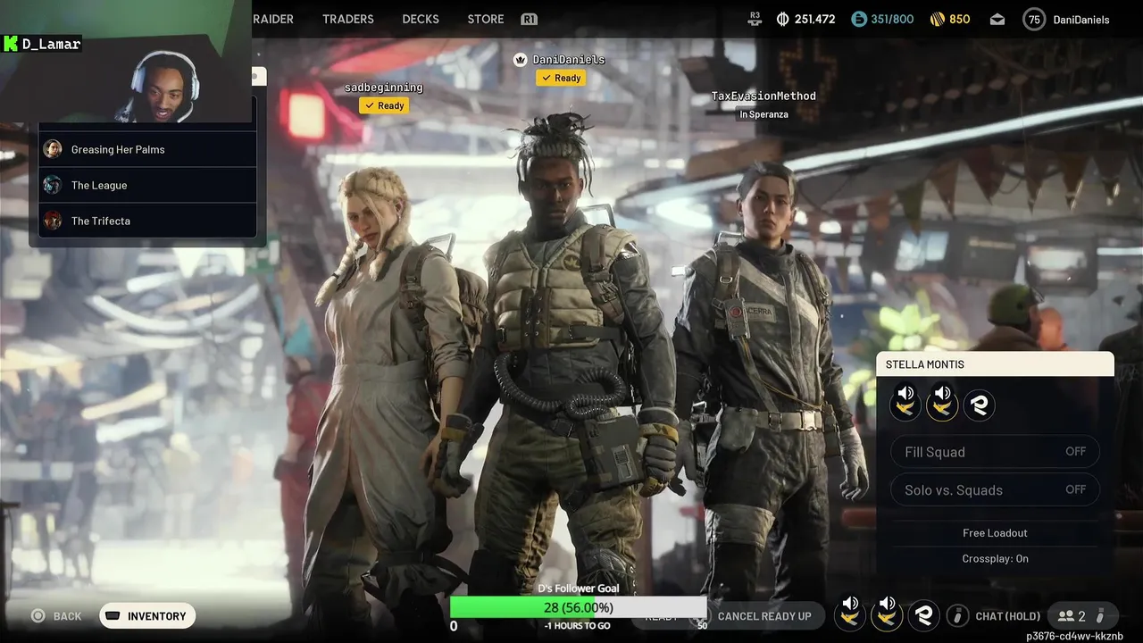The height and width of the screenshot is (643, 1143).
Task: Click the coin currency icon beside 251,472
Action: pos(783,19)
